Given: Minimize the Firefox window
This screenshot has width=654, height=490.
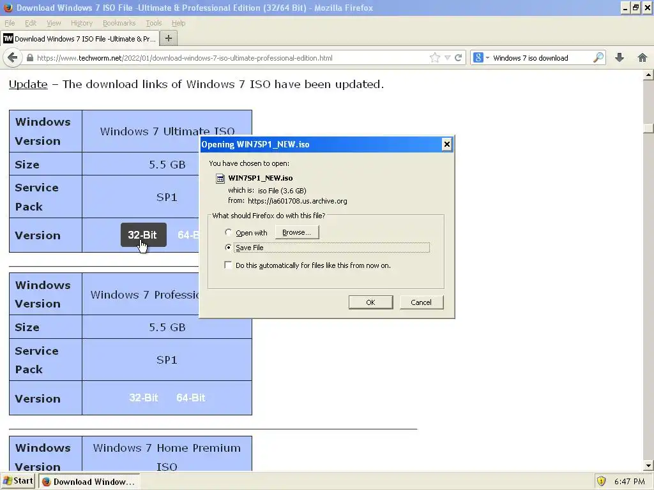Looking at the screenshot, I should click(625, 8).
